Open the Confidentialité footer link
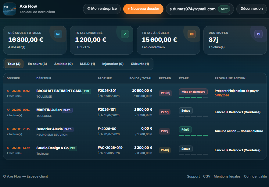269x187 pixels. (256, 176)
